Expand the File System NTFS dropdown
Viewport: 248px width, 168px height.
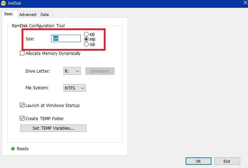click(74, 88)
